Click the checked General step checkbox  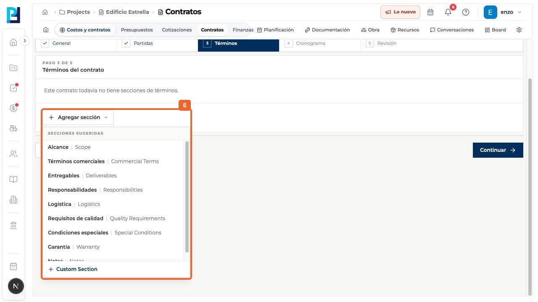coord(45,43)
